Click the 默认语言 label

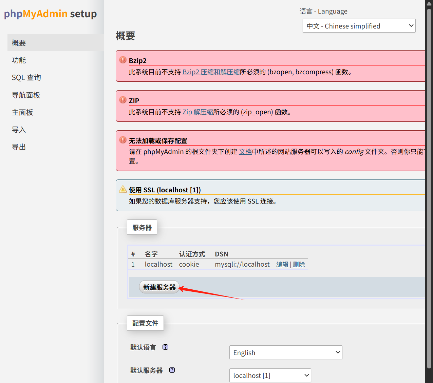[143, 347]
